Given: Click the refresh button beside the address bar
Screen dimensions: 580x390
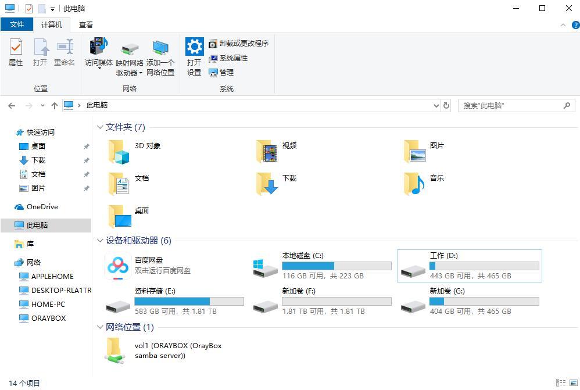Looking at the screenshot, I should [x=445, y=105].
